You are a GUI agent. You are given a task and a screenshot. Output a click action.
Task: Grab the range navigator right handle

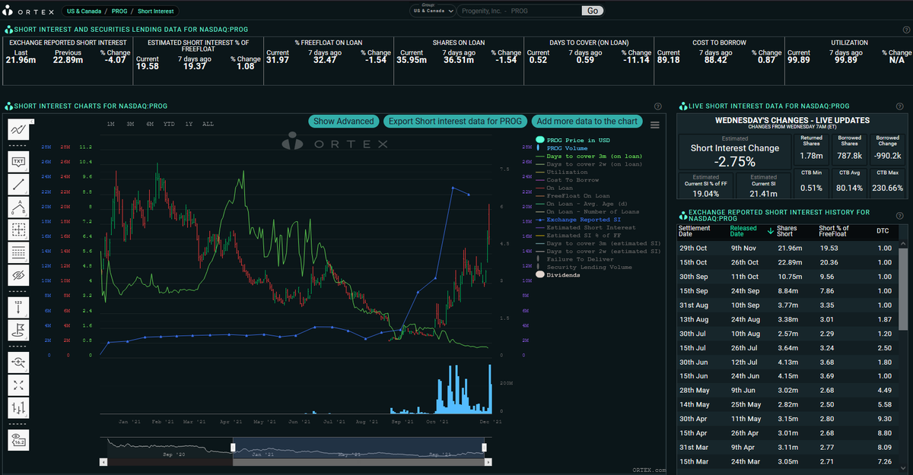click(x=485, y=447)
